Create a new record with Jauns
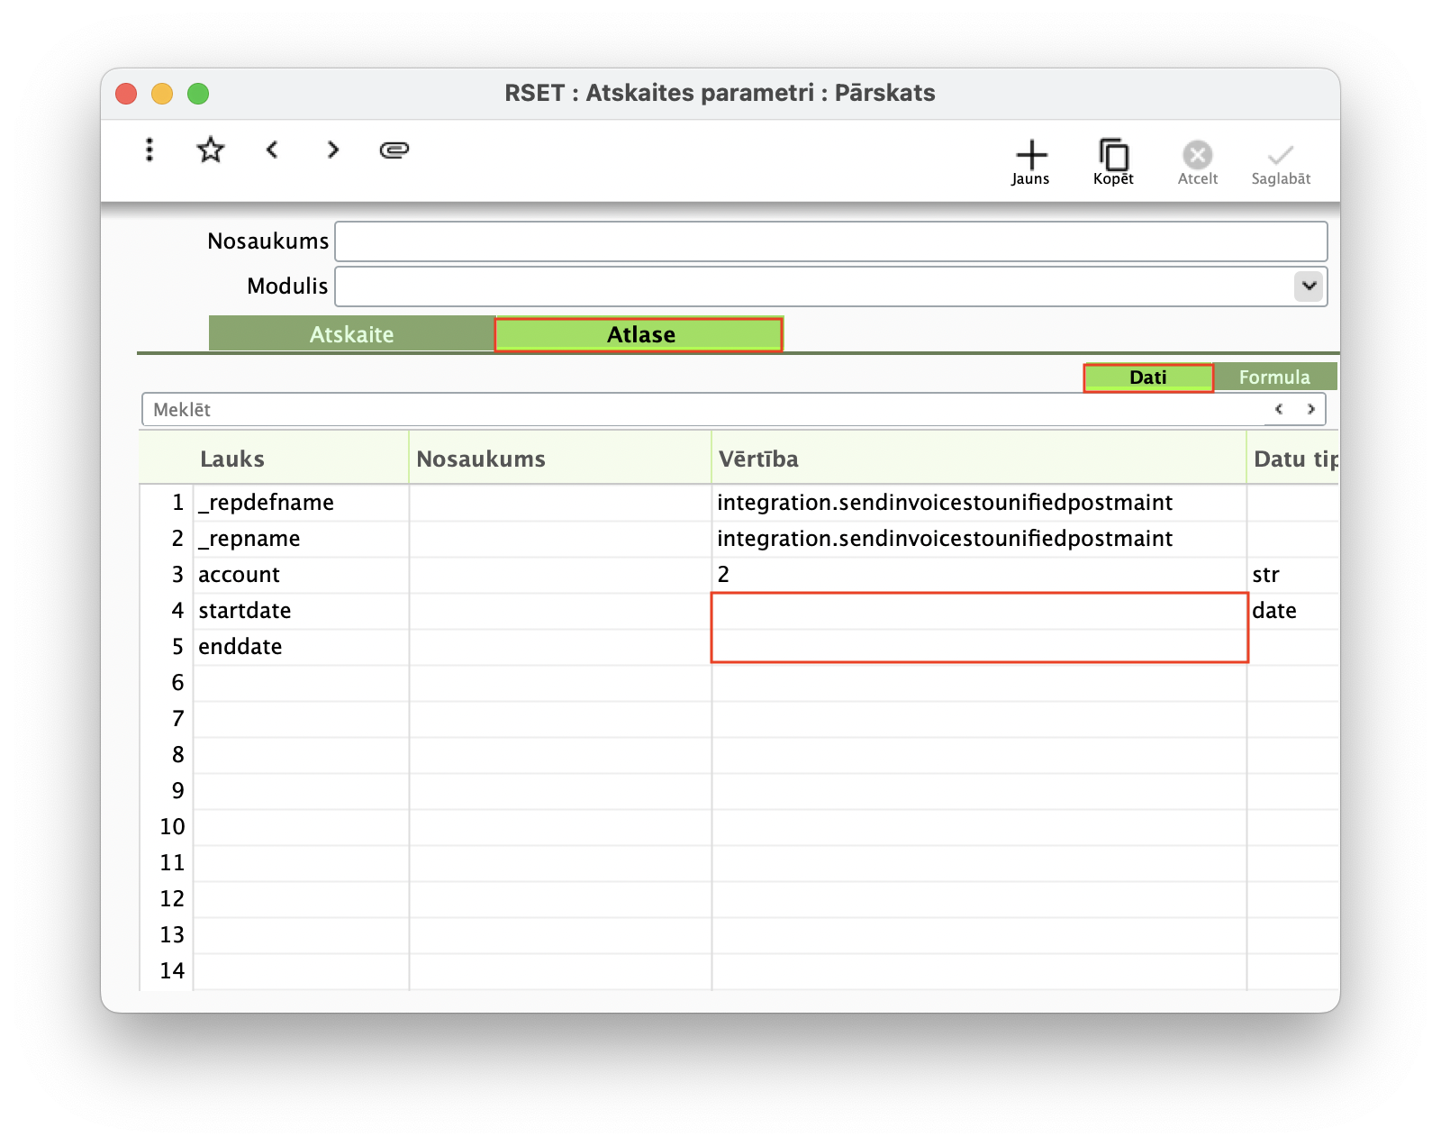The image size is (1441, 1146). (1031, 162)
